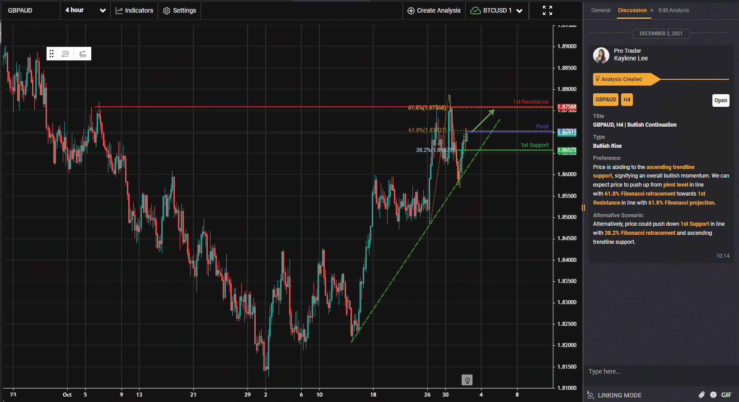Click the 'pivot level' highlighted link
Screen dimensions: 739x402
pos(676,185)
